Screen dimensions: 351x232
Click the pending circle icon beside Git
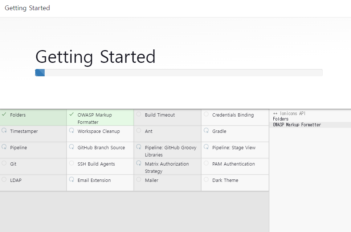tap(4, 163)
